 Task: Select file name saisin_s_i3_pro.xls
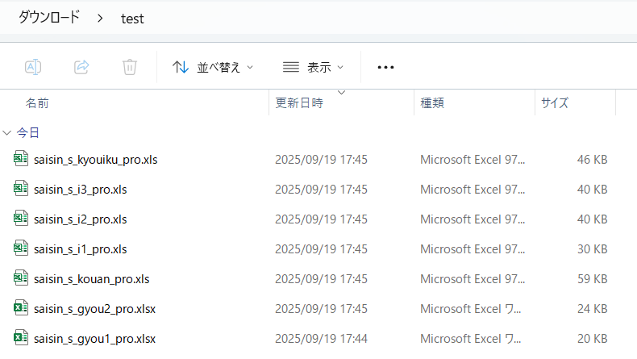click(x=81, y=190)
